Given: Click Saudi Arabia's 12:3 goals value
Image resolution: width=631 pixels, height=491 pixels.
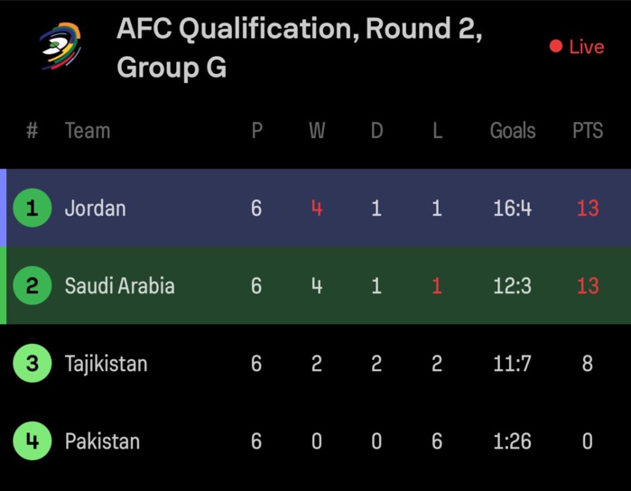Looking at the screenshot, I should pyautogui.click(x=513, y=286).
